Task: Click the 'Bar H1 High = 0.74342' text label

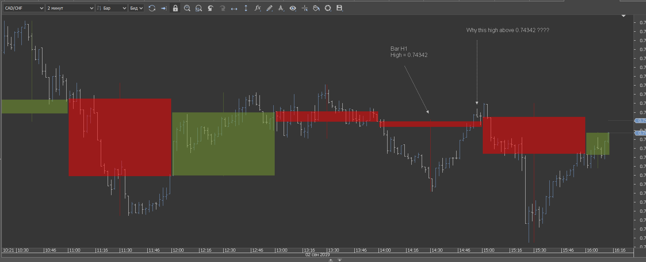Action: [x=409, y=52]
